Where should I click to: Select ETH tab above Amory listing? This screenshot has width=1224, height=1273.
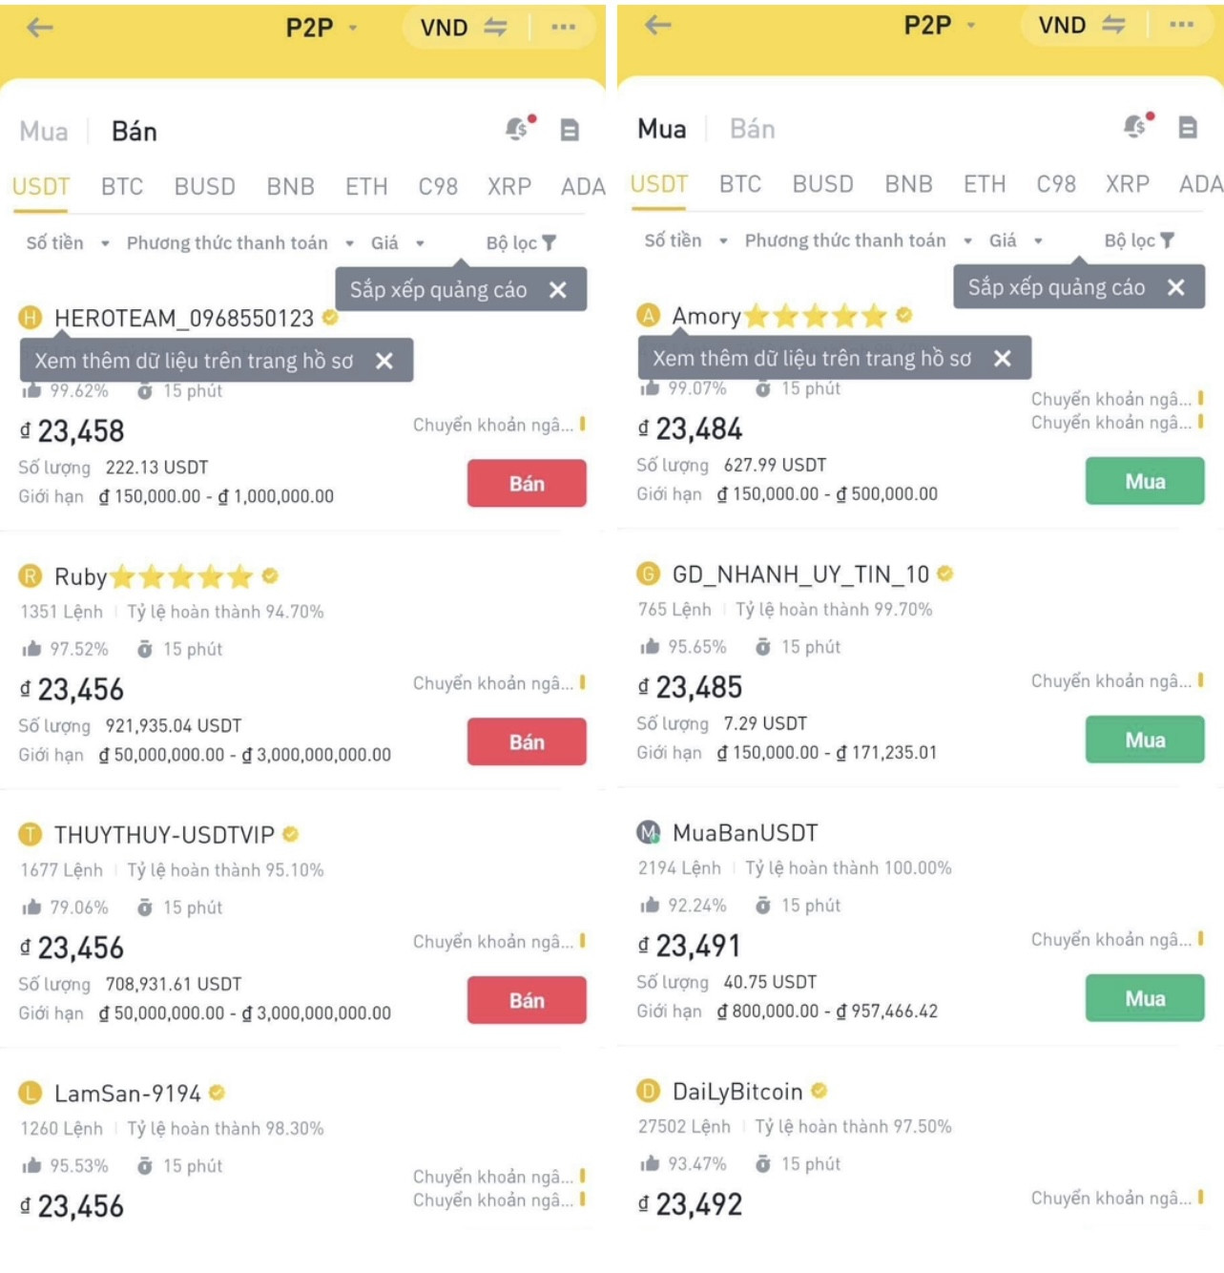click(x=985, y=183)
